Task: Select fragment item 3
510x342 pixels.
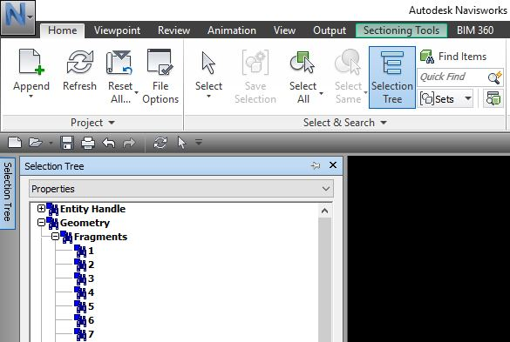Action: point(91,278)
